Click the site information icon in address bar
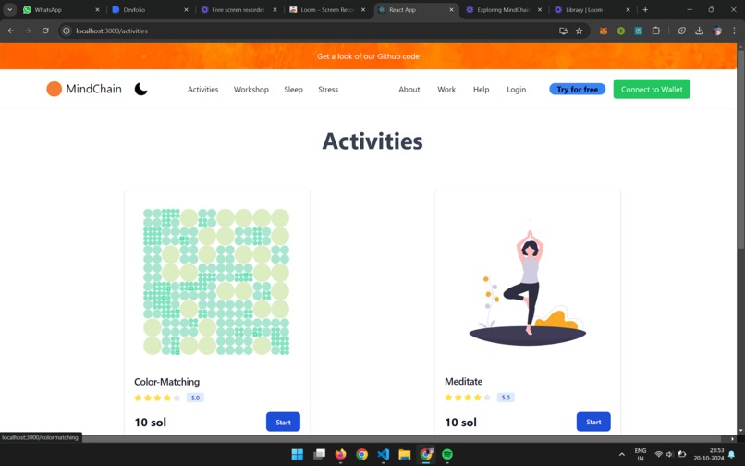This screenshot has height=466, width=745. (x=67, y=31)
